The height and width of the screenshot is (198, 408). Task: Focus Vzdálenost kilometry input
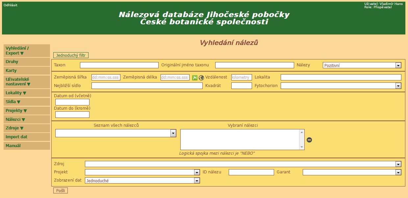tap(242, 77)
